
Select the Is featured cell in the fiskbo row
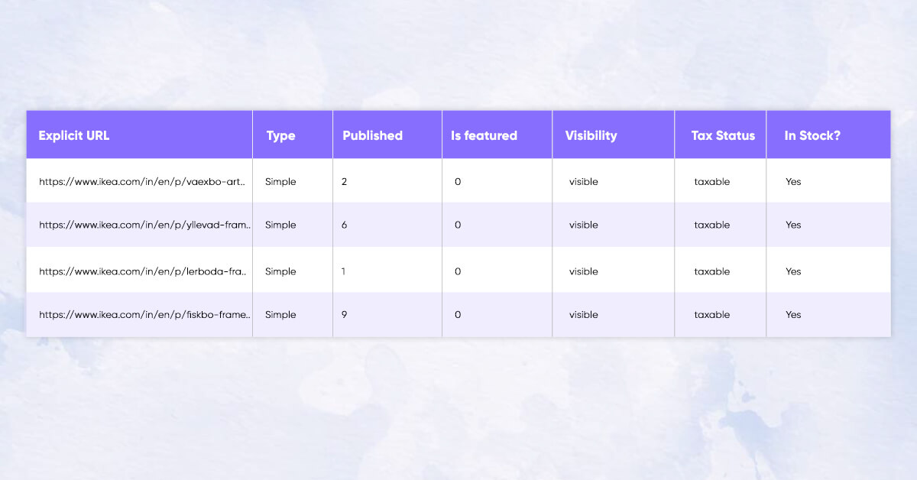click(x=458, y=314)
